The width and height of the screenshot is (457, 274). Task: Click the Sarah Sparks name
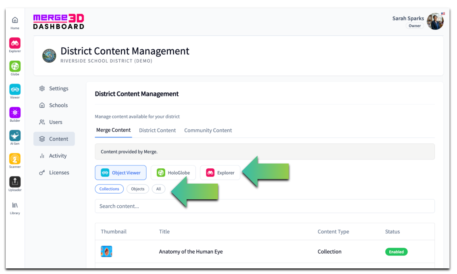pos(408,18)
